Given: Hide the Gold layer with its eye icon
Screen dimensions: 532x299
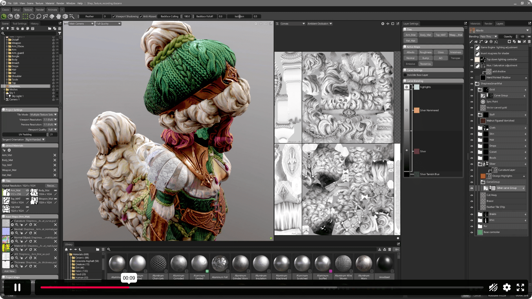Looking at the screenshot, I should pos(471,90).
